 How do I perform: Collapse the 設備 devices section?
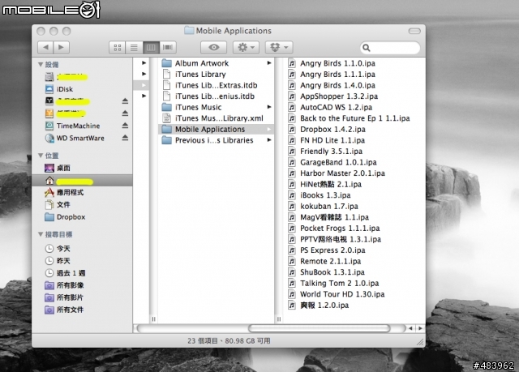click(41, 65)
